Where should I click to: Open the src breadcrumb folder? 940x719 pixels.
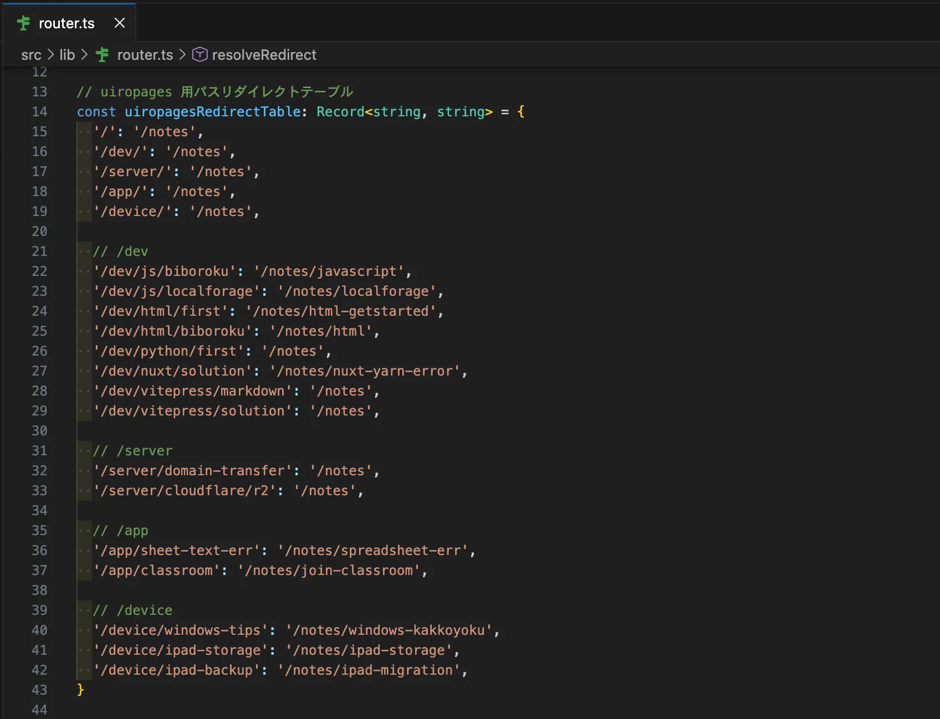pos(31,55)
